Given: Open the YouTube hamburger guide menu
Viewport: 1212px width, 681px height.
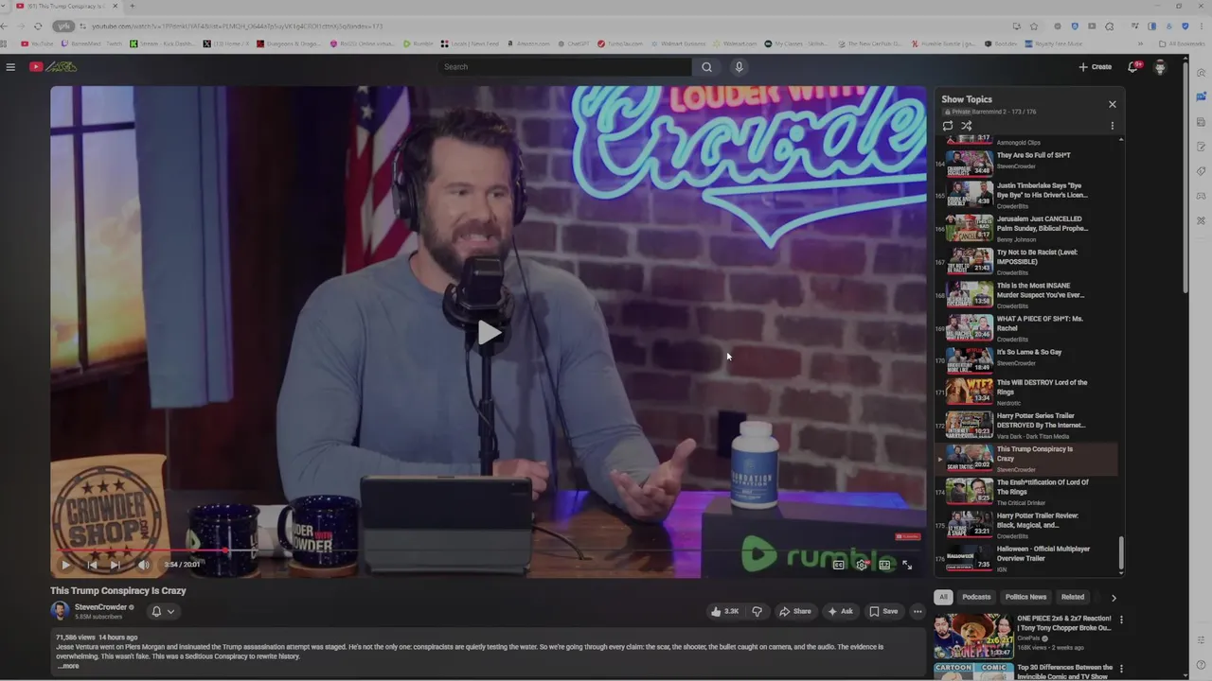Looking at the screenshot, I should point(10,67).
